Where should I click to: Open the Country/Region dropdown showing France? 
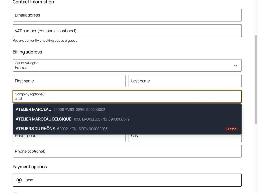(x=127, y=65)
